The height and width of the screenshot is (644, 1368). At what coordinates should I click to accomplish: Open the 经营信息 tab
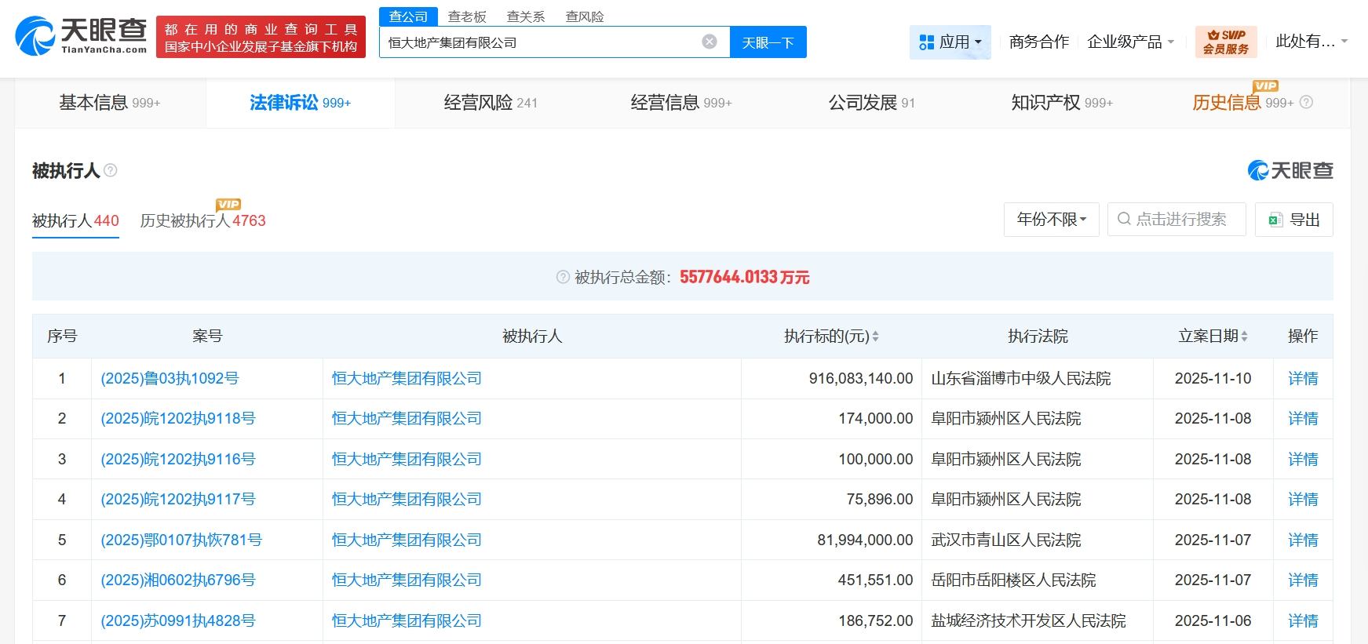(681, 103)
